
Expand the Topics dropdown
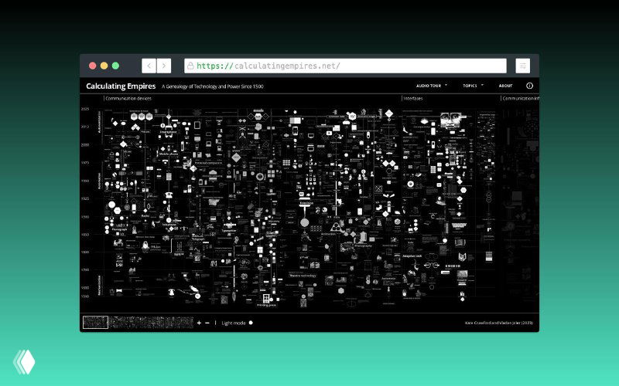pyautogui.click(x=473, y=86)
